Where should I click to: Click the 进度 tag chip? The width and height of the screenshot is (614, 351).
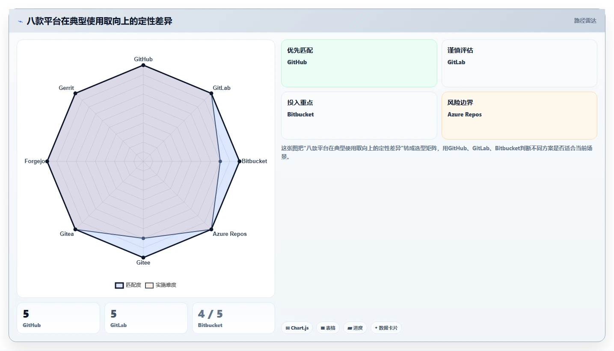(x=355, y=328)
